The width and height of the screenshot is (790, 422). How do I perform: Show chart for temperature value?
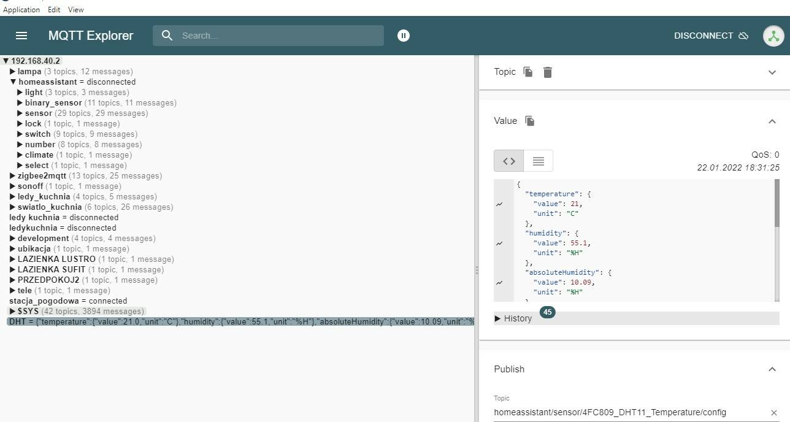(x=499, y=204)
